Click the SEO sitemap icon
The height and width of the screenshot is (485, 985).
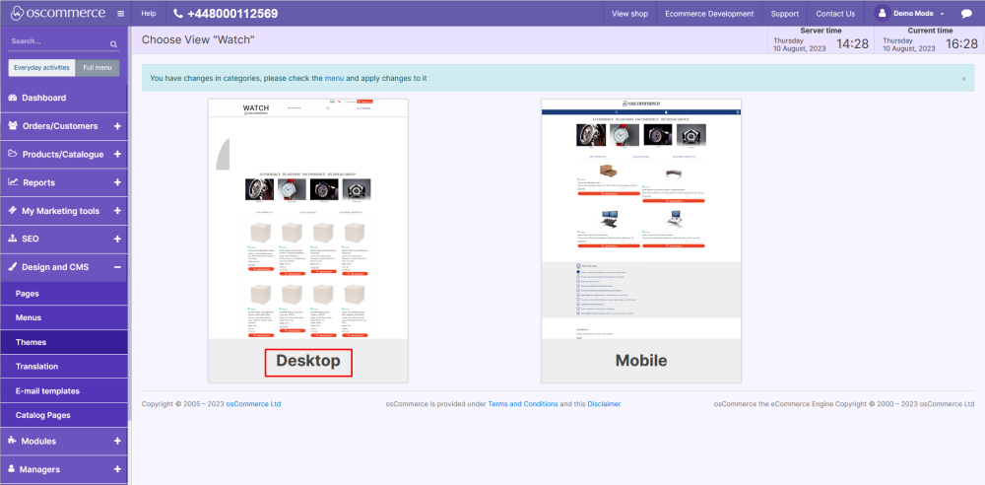click(13, 239)
